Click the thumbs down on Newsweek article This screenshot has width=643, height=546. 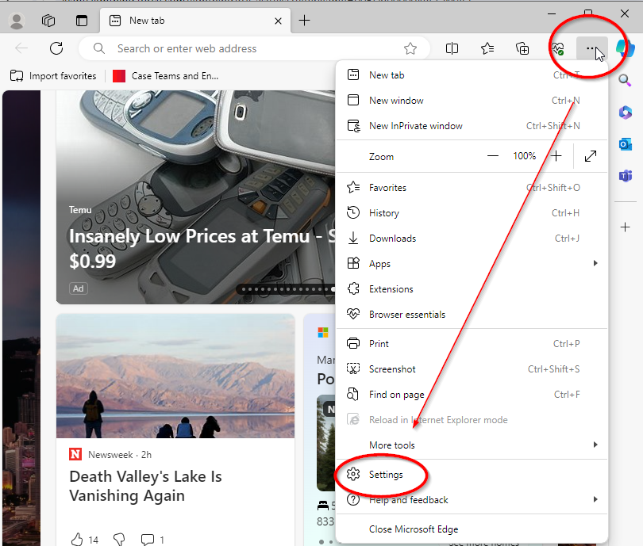point(119,540)
